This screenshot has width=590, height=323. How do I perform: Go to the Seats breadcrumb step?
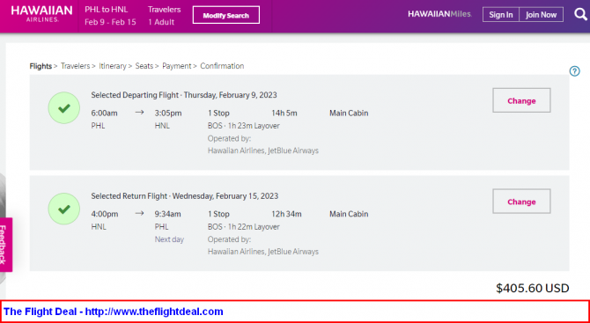click(x=144, y=66)
